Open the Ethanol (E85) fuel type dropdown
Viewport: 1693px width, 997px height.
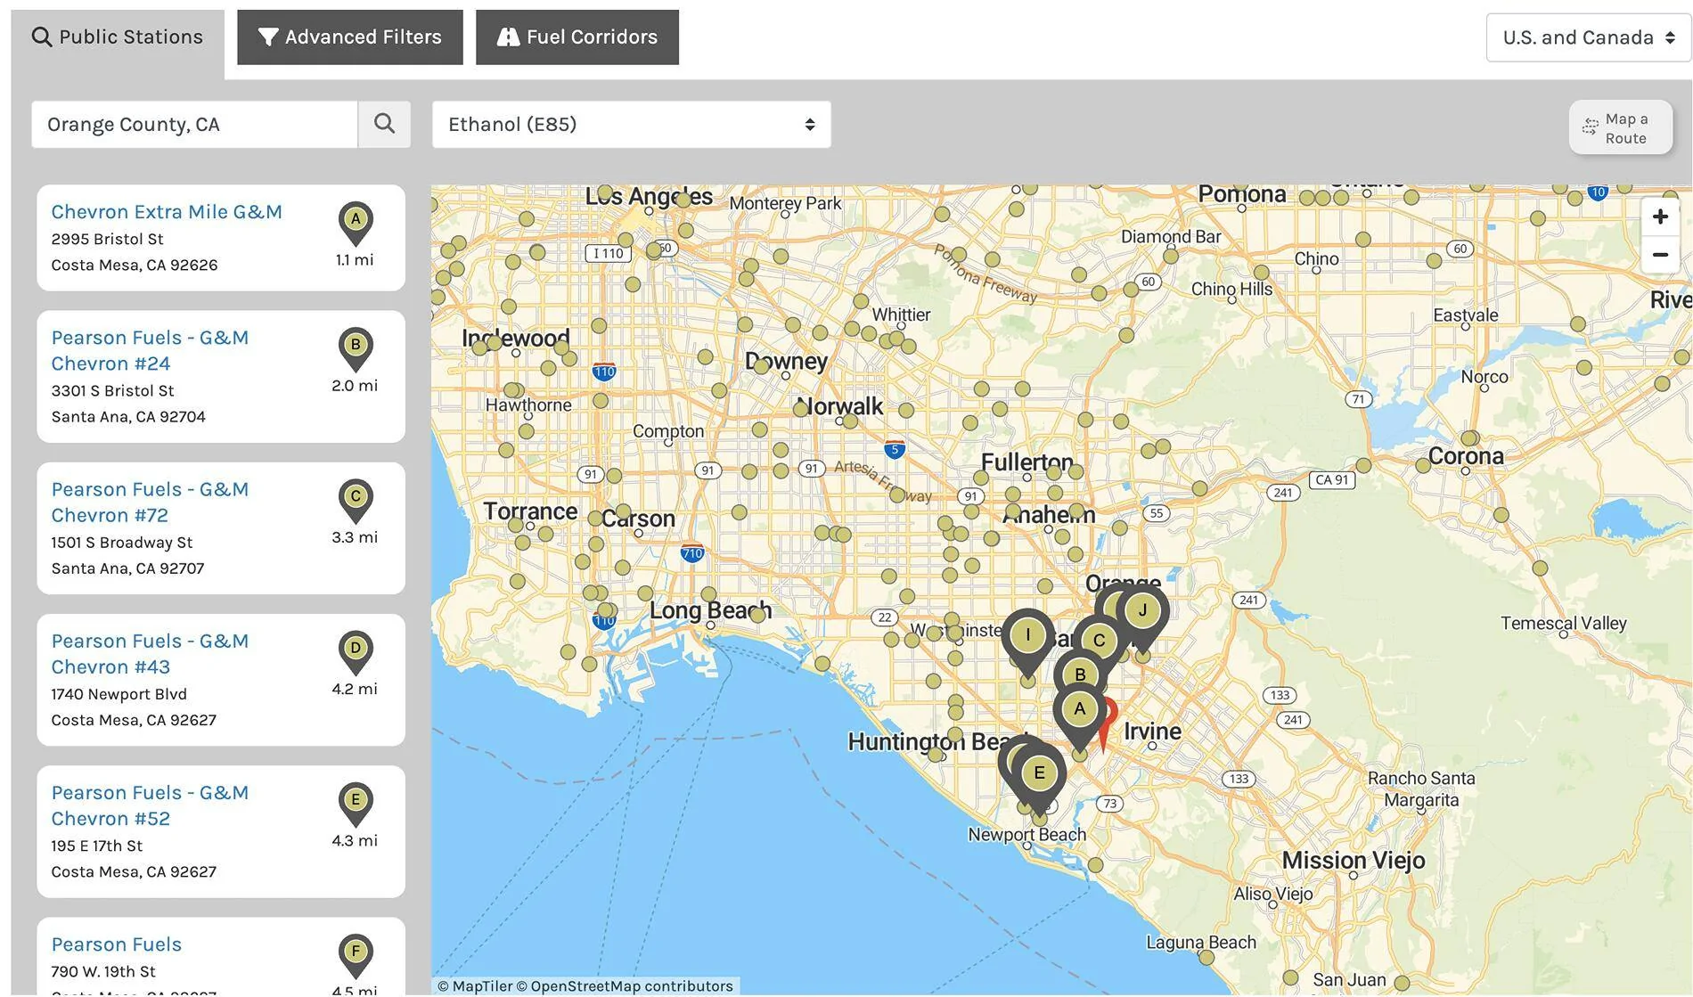coord(631,125)
